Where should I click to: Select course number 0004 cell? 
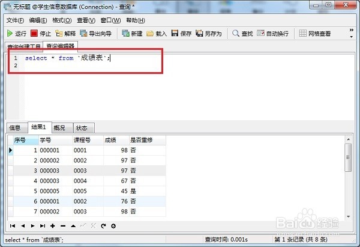tap(88, 181)
